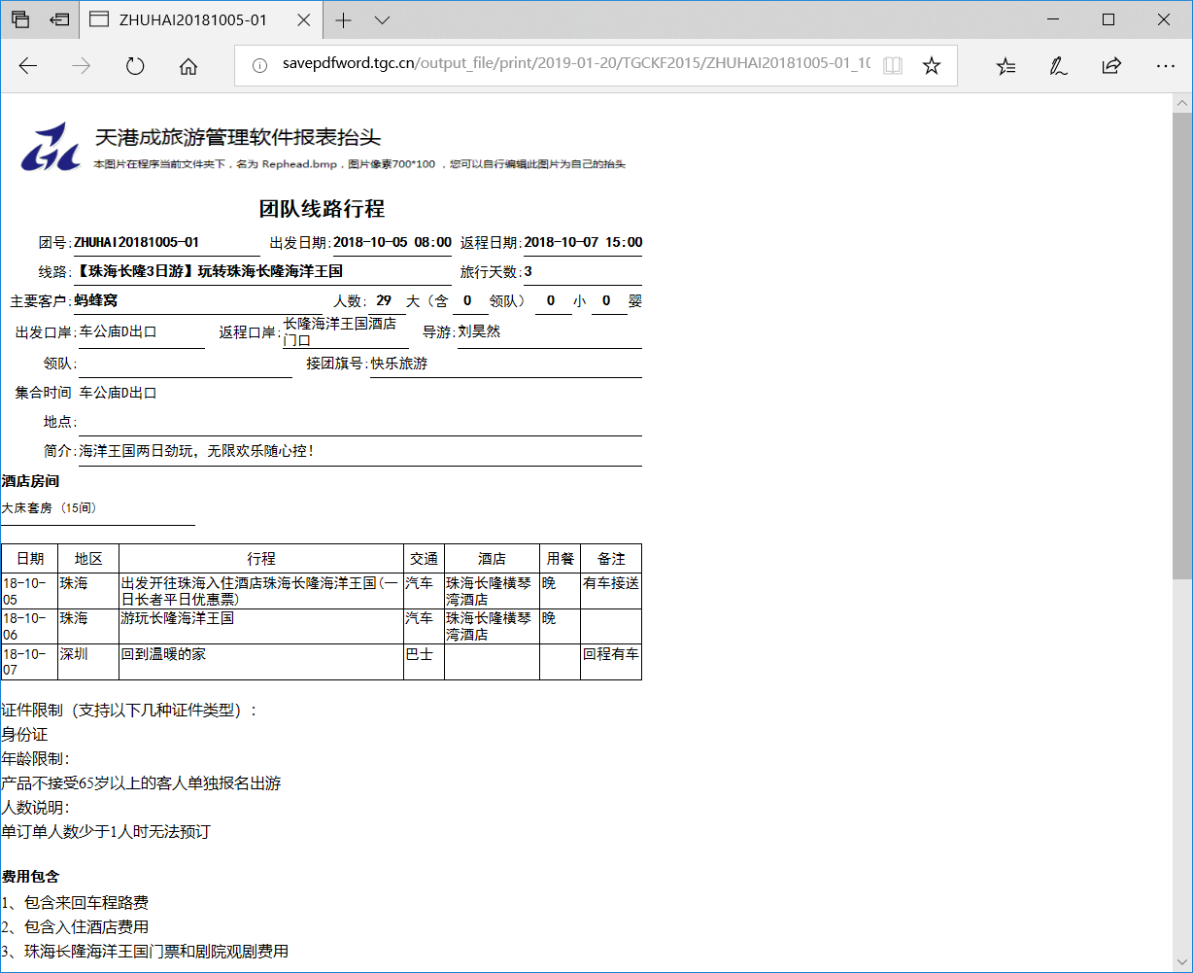Click the 交通 column header
Screen dimensions: 1193x973
pos(424,559)
